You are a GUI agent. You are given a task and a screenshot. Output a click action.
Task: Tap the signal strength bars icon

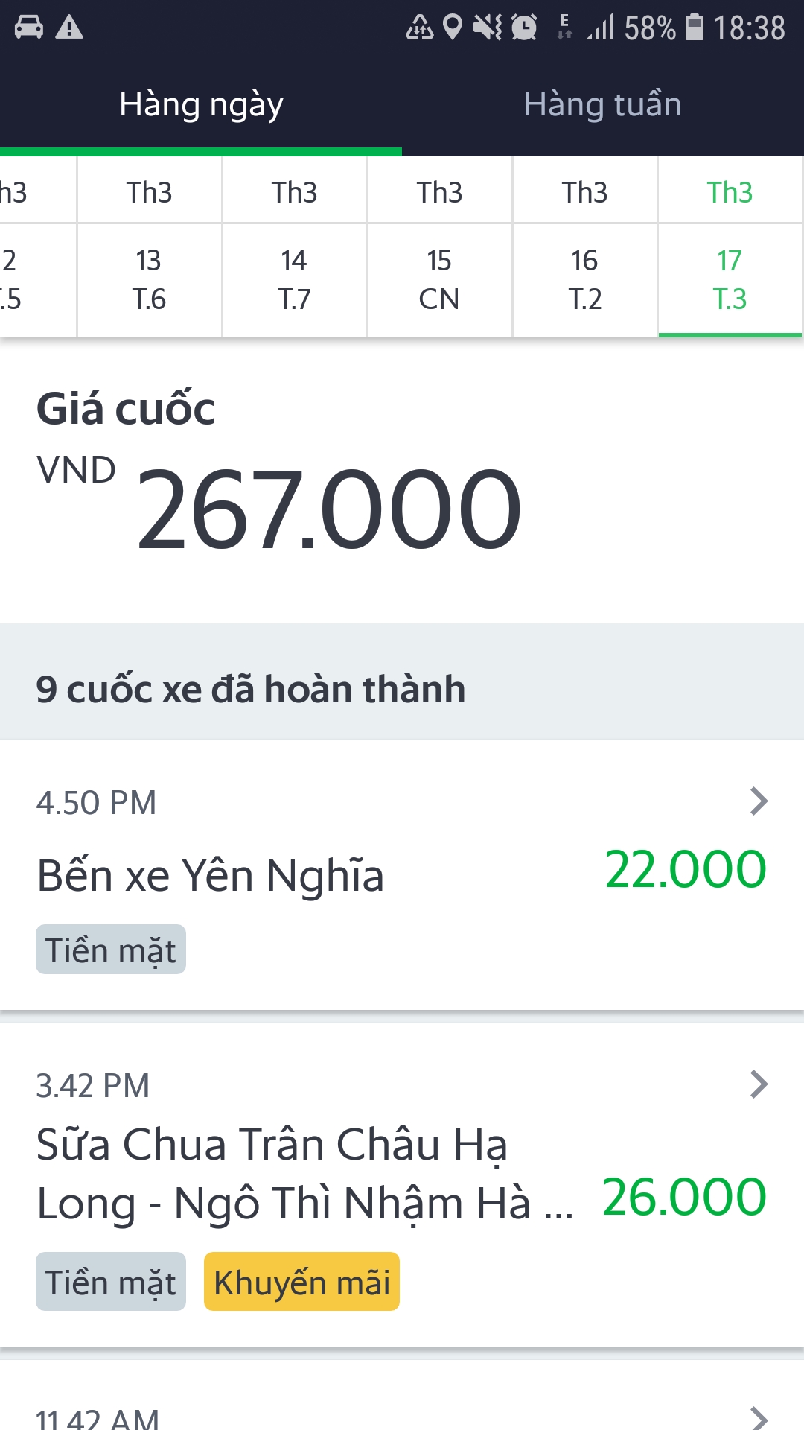600,28
